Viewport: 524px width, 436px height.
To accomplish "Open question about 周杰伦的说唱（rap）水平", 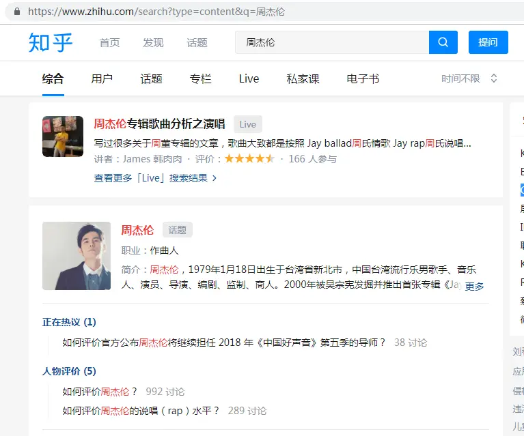I will (x=141, y=411).
